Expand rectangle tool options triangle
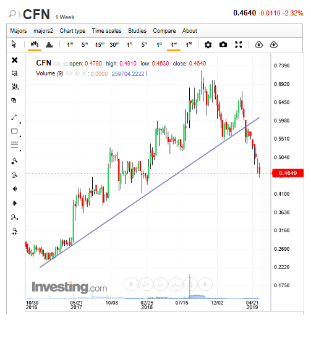The height and width of the screenshot is (357, 311). [20, 136]
